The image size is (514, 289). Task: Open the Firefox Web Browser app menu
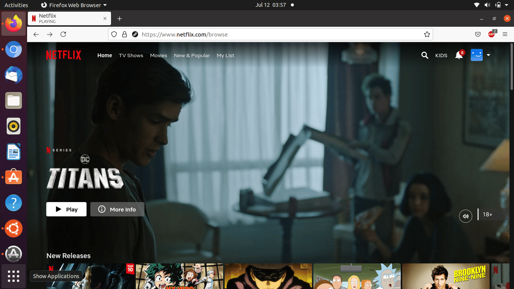pyautogui.click(x=74, y=5)
